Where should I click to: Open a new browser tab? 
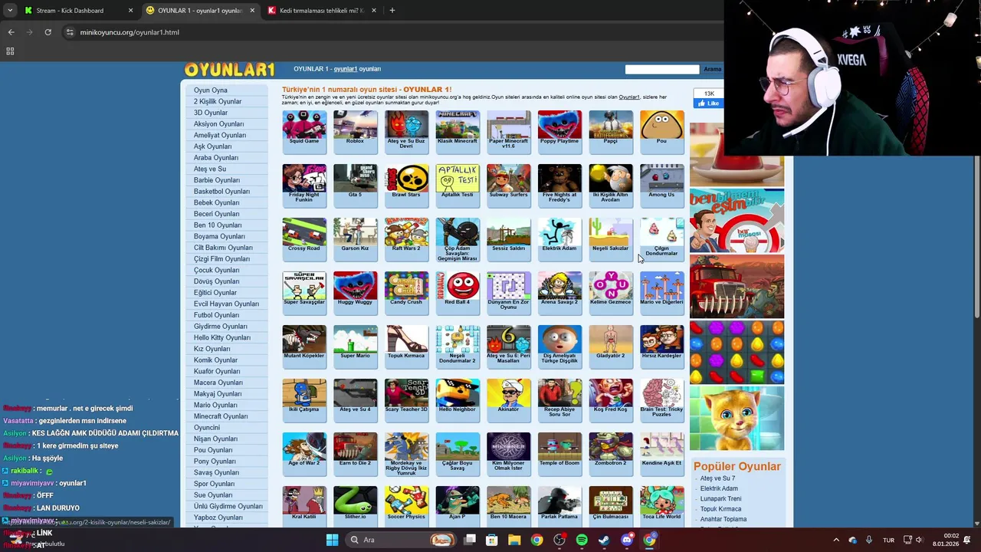coord(392,11)
